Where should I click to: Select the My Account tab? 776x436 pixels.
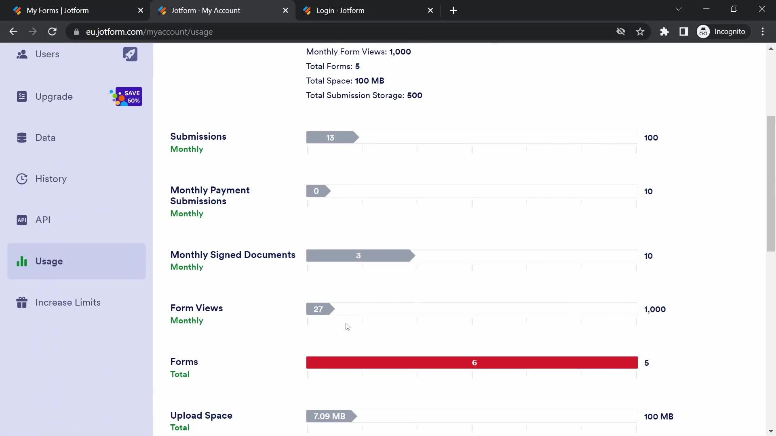click(x=222, y=10)
